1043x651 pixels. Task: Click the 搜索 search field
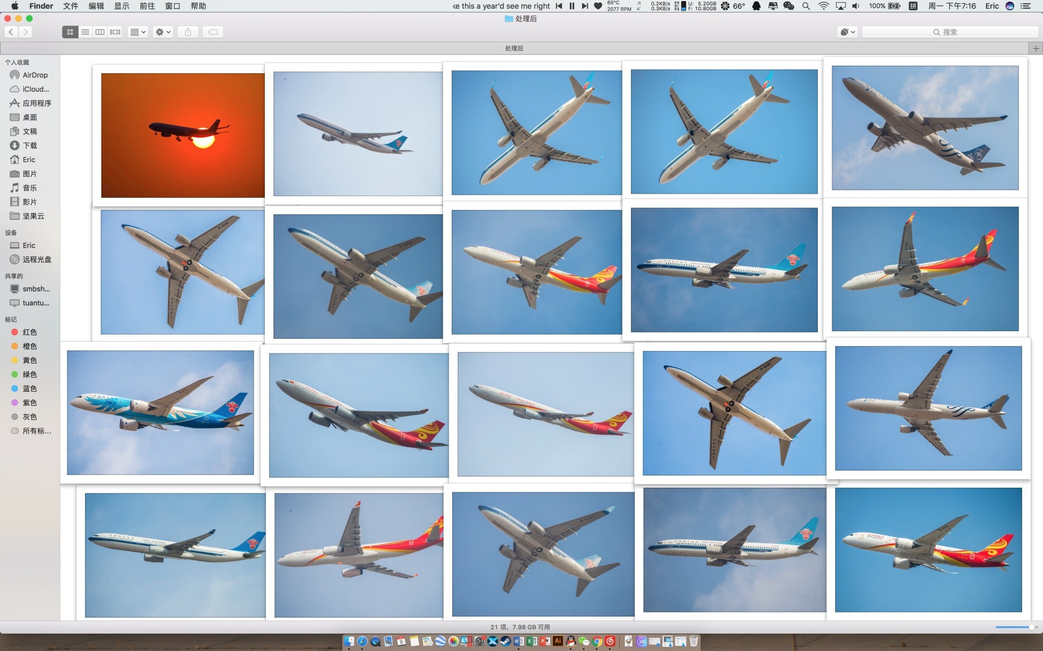pos(950,32)
